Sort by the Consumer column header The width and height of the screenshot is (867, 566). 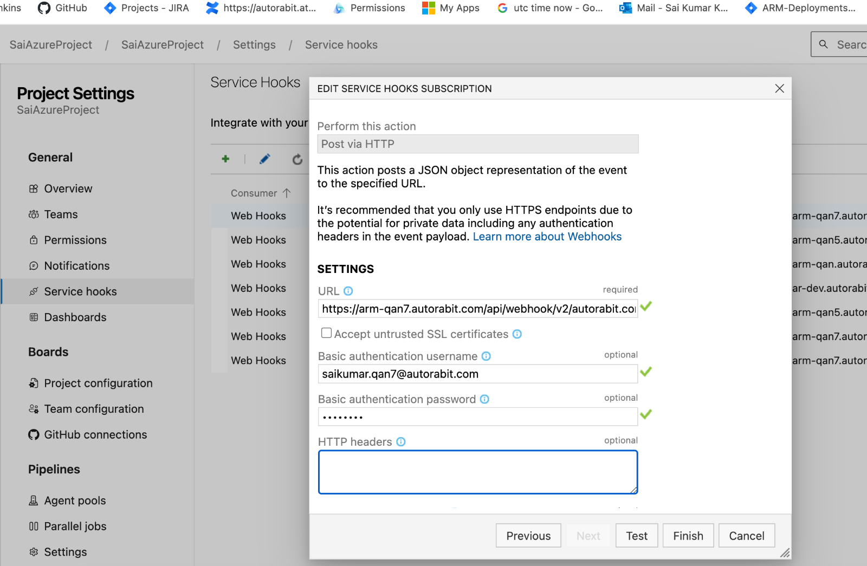[254, 193]
